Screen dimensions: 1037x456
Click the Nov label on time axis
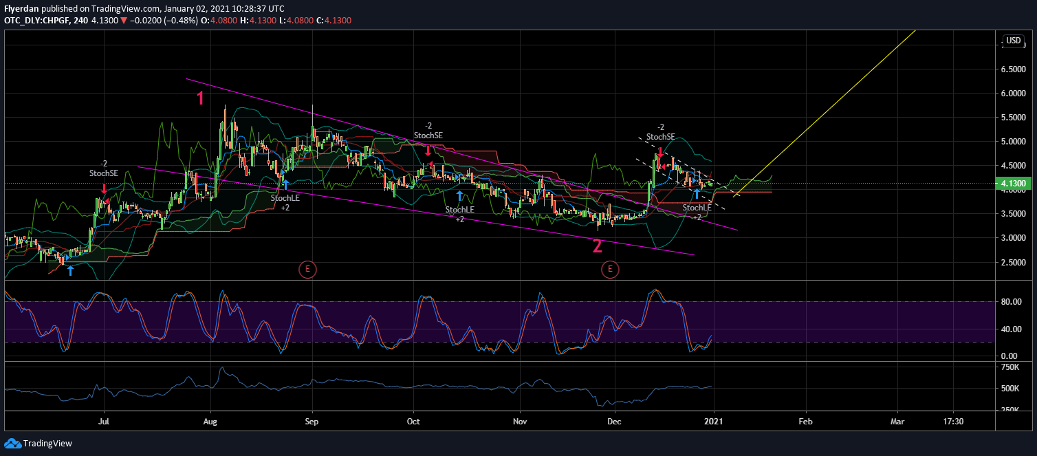pyautogui.click(x=520, y=421)
